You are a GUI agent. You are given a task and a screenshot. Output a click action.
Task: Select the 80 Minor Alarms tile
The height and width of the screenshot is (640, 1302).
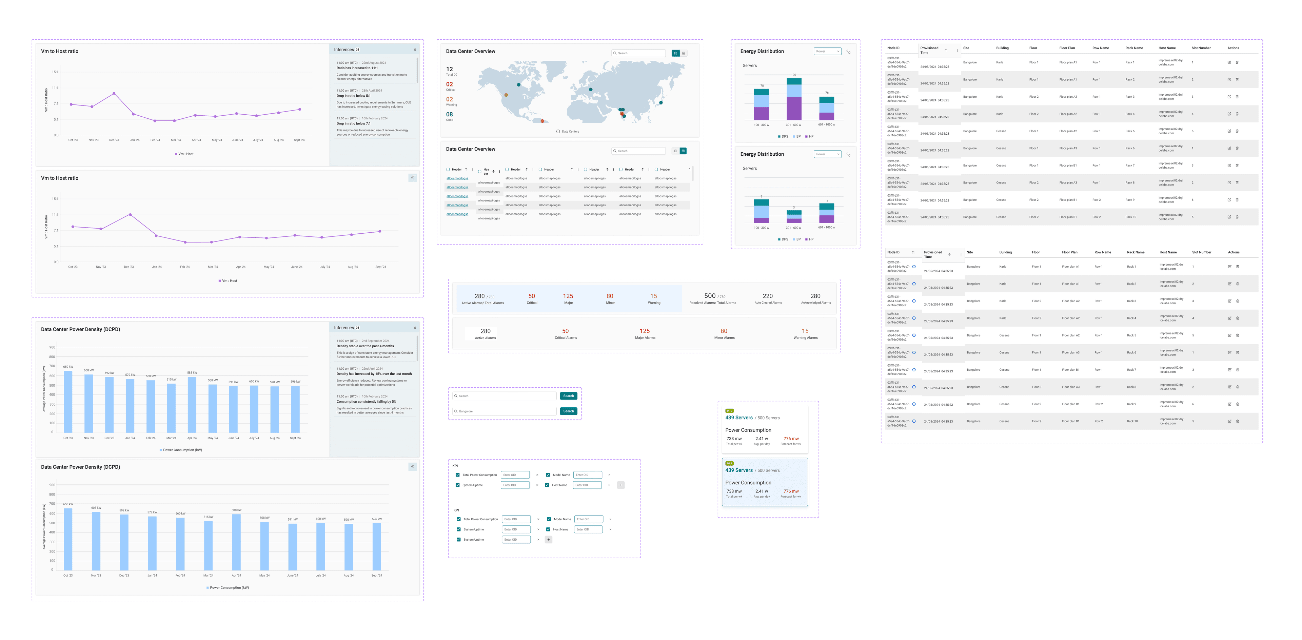point(724,334)
